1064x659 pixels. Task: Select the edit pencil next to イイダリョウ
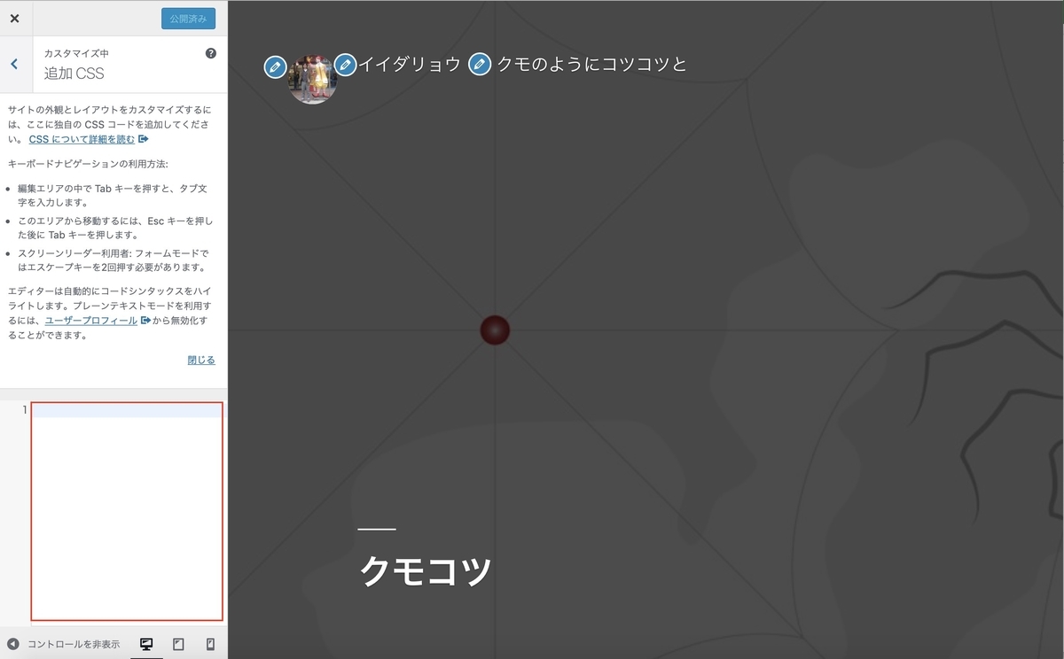click(345, 64)
